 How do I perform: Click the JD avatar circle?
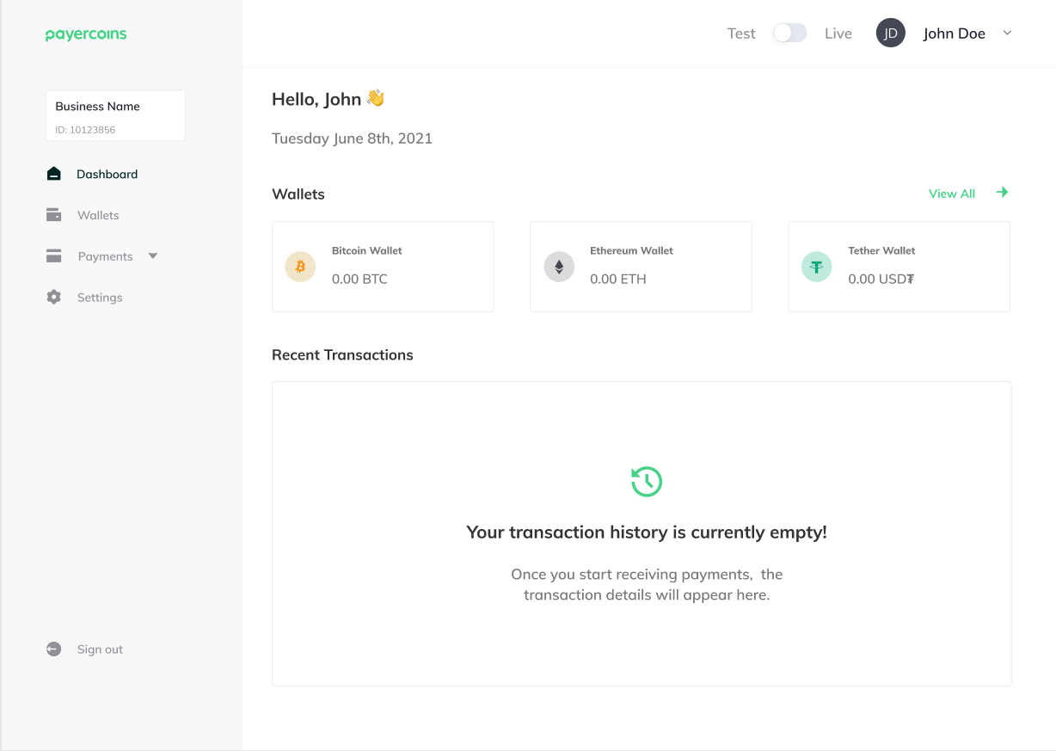pyautogui.click(x=890, y=32)
